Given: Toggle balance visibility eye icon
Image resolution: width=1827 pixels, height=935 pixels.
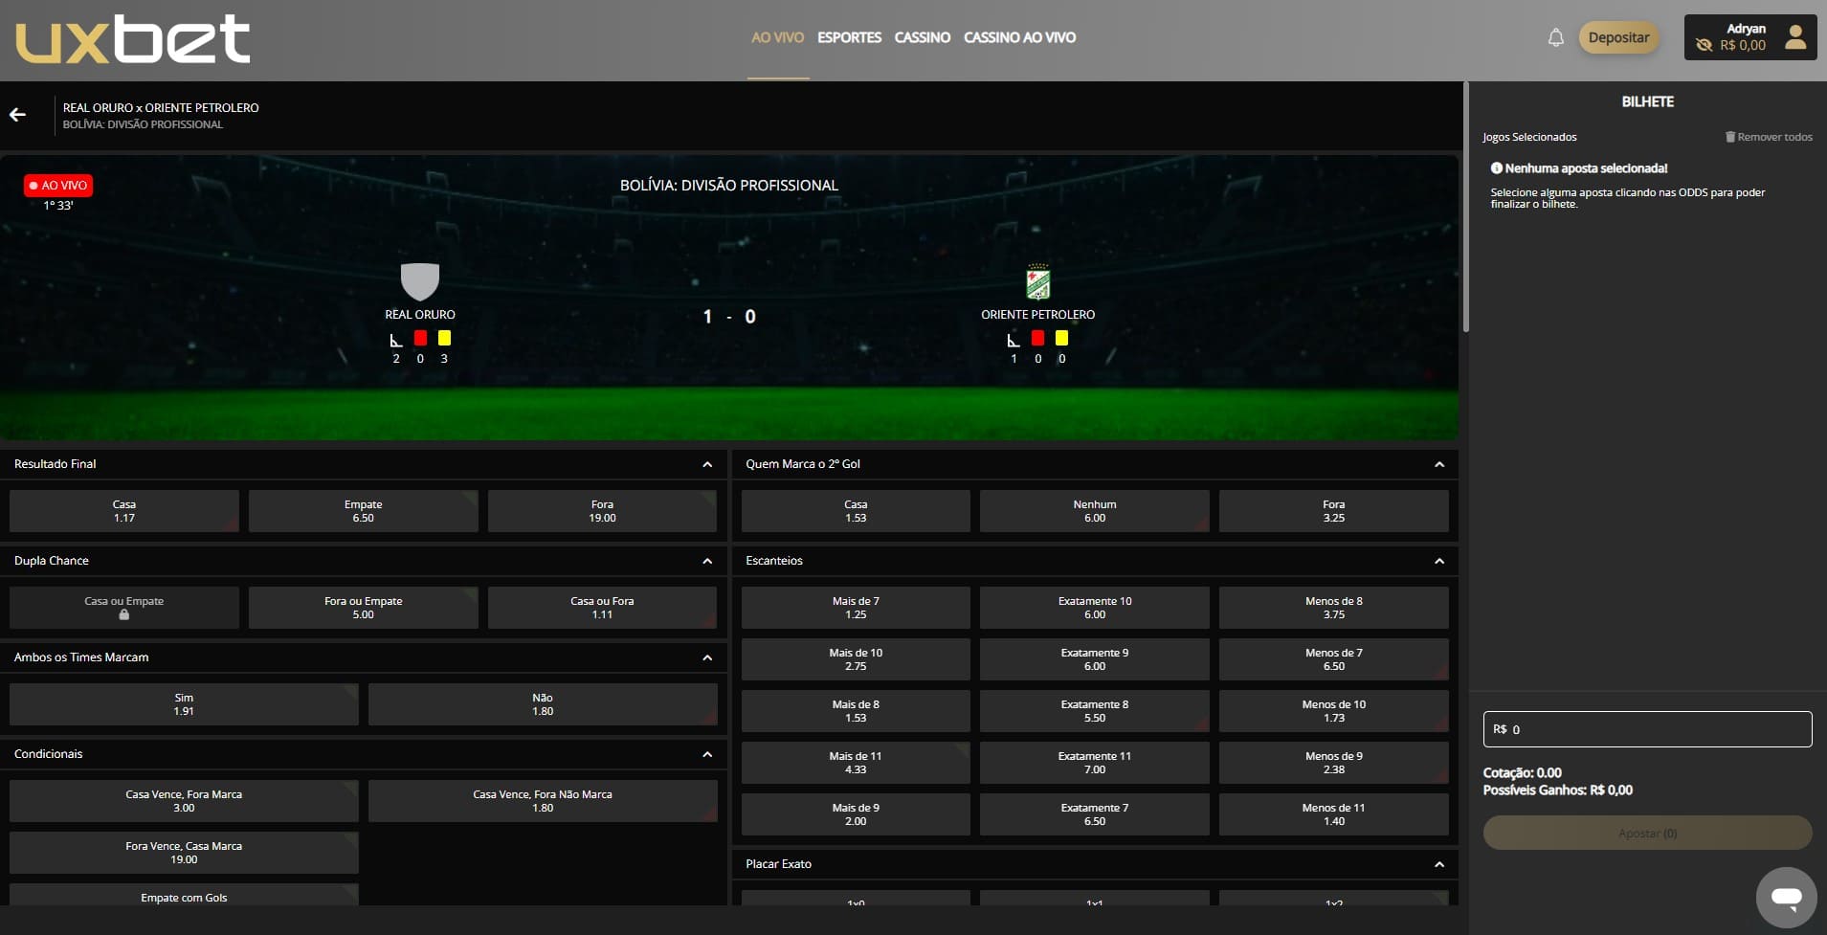Looking at the screenshot, I should click(x=1704, y=45).
